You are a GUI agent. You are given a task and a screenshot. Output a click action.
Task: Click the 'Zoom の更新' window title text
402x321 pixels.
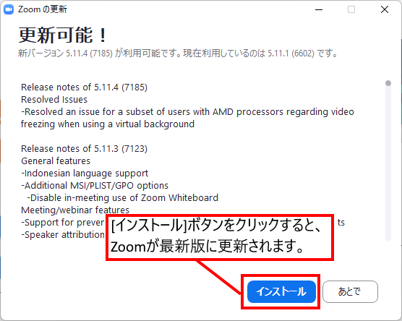tap(43, 9)
